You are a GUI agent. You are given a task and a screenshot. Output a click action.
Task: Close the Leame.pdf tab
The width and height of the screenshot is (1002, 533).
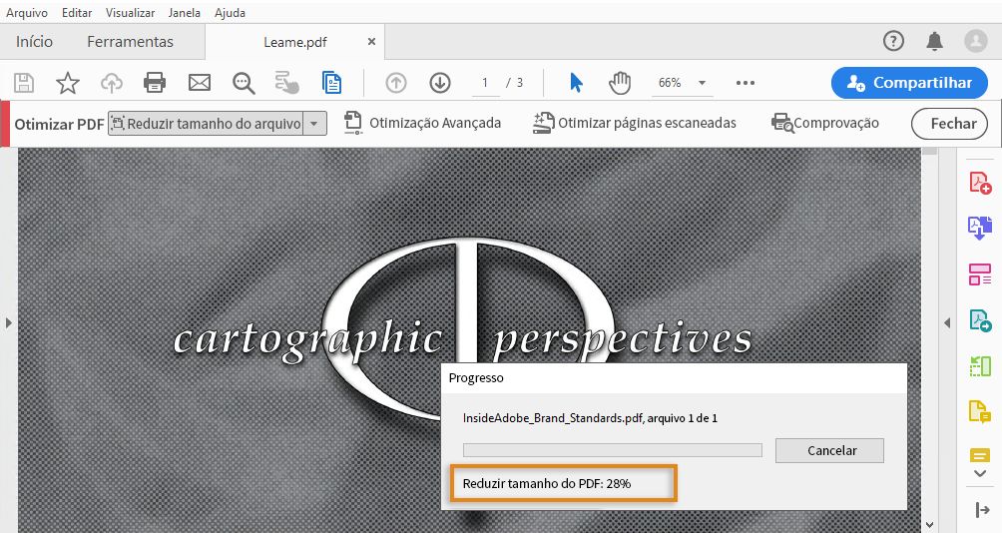click(x=371, y=42)
